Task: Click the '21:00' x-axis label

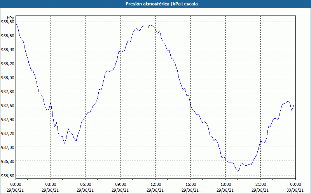Action: point(260,185)
